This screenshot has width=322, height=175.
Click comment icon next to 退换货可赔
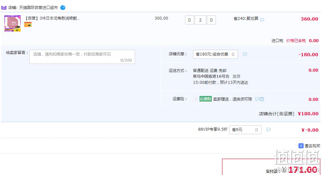tap(257, 99)
